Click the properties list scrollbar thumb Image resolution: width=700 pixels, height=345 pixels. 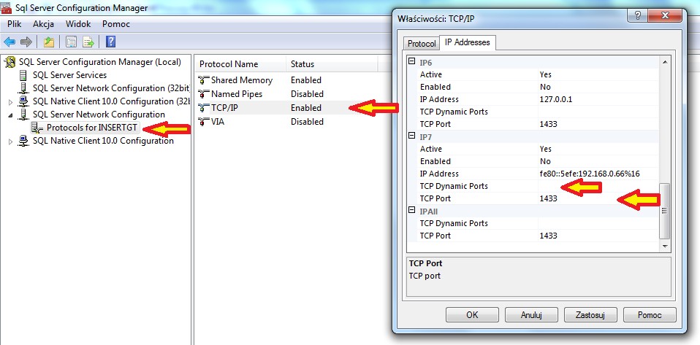coord(665,210)
